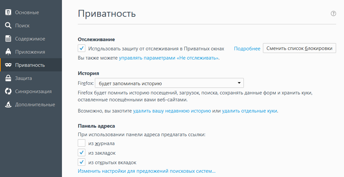344x177 pixels.
Task: Click the «Отслеживание» heading
Action: [96, 39]
